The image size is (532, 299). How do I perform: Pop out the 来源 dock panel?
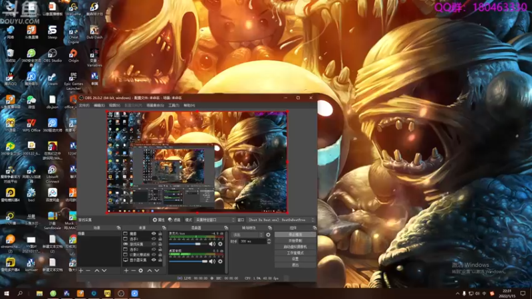coord(164,228)
